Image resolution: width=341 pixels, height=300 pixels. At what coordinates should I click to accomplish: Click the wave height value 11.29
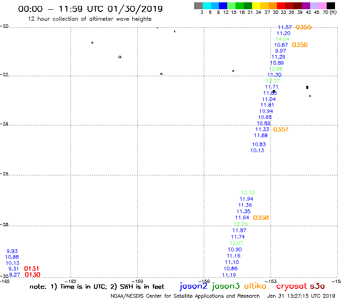pyautogui.click(x=278, y=57)
